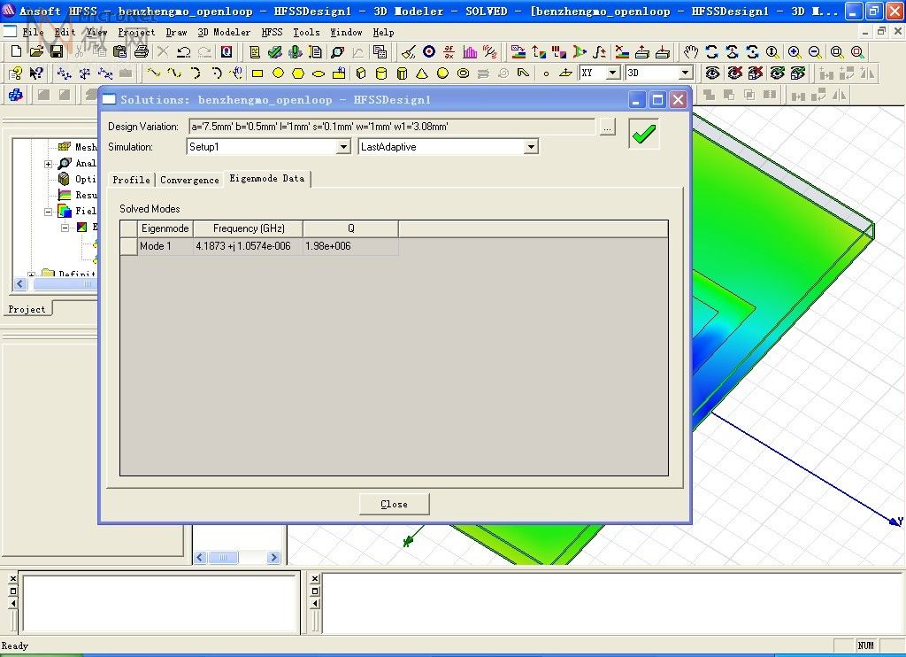Collapse the Field Overlays tree node
Viewport: 906px width, 657px height.
coord(49,211)
